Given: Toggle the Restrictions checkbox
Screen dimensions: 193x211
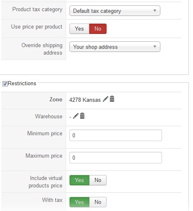Looking at the screenshot, I should point(5,84).
